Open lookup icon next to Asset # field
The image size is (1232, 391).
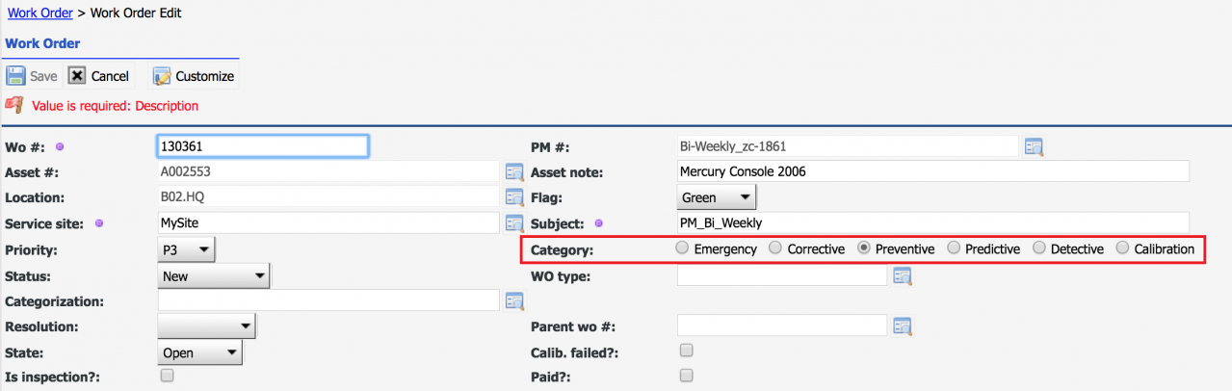[515, 172]
